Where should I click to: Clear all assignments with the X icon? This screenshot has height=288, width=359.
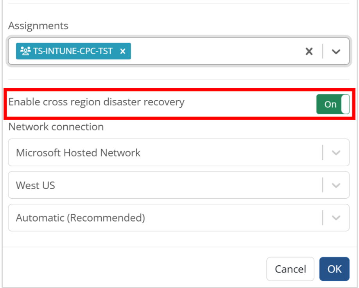tap(309, 51)
